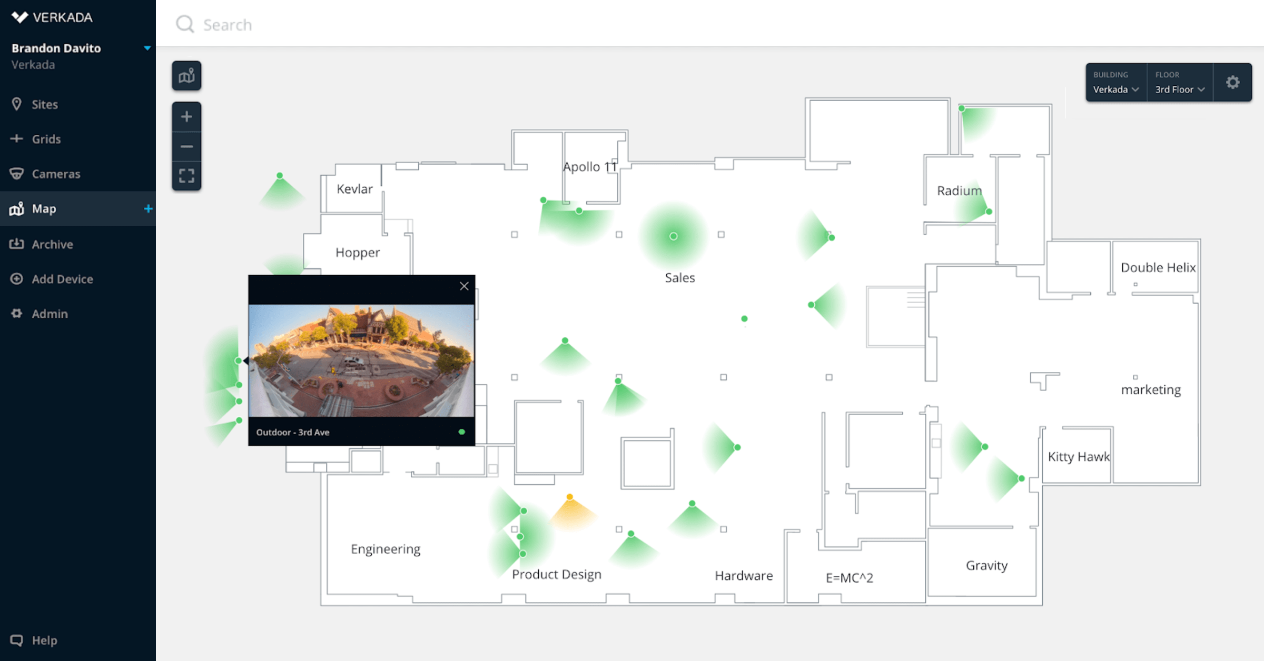Open the Map settings gear icon
1264x661 pixels.
click(1235, 82)
